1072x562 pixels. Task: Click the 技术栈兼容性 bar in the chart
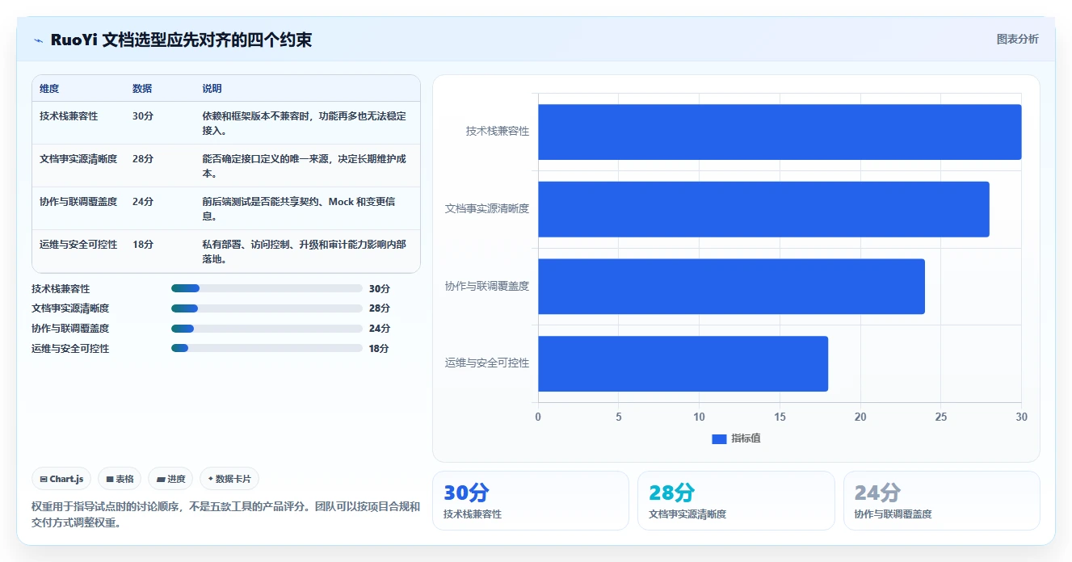(x=780, y=132)
